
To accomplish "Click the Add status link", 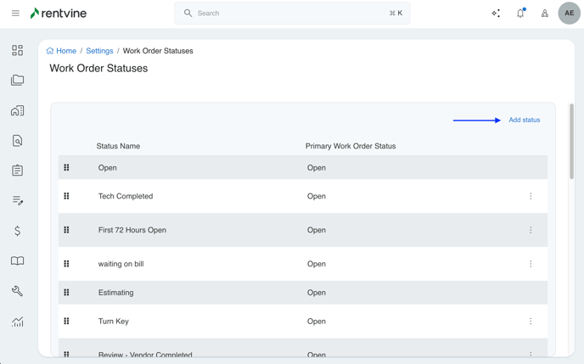I will click(524, 120).
